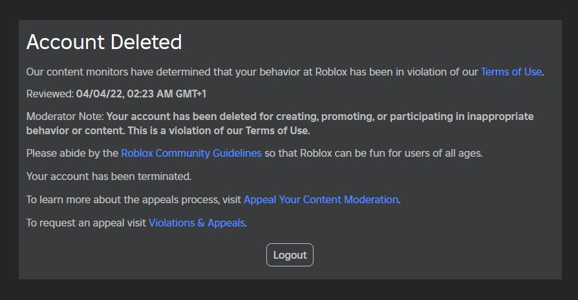The image size is (578, 300).
Task: Click 'To learn more about the appeals process' text
Action: 134,200
